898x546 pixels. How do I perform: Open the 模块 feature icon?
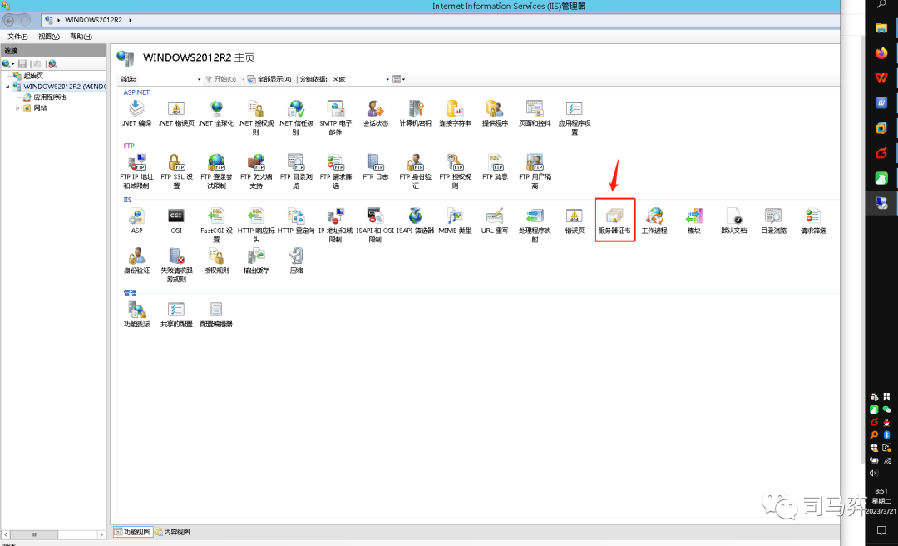pos(694,221)
